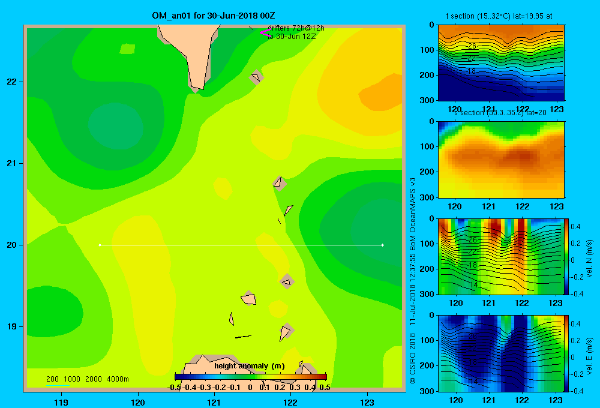This screenshot has width=600, height=408.
Task: Click latitude label 22 on the main map
Action: [x=12, y=82]
